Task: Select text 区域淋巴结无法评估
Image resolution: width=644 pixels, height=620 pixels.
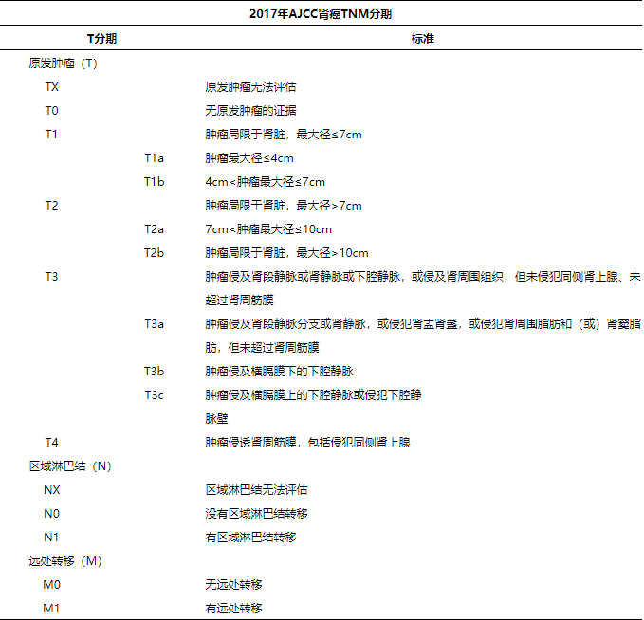Action: click(256, 490)
